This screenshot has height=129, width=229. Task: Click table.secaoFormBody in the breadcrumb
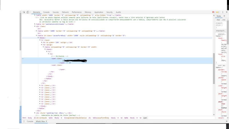click(101, 118)
